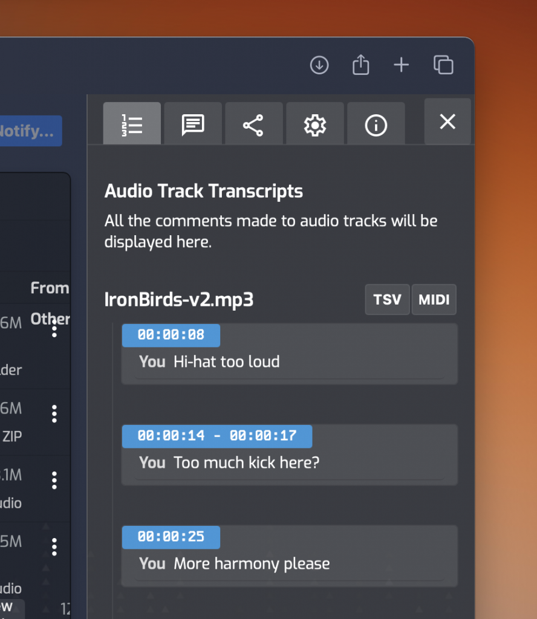The image size is (537, 619).
Task: Click the share icon in top toolbar
Action: pos(360,65)
